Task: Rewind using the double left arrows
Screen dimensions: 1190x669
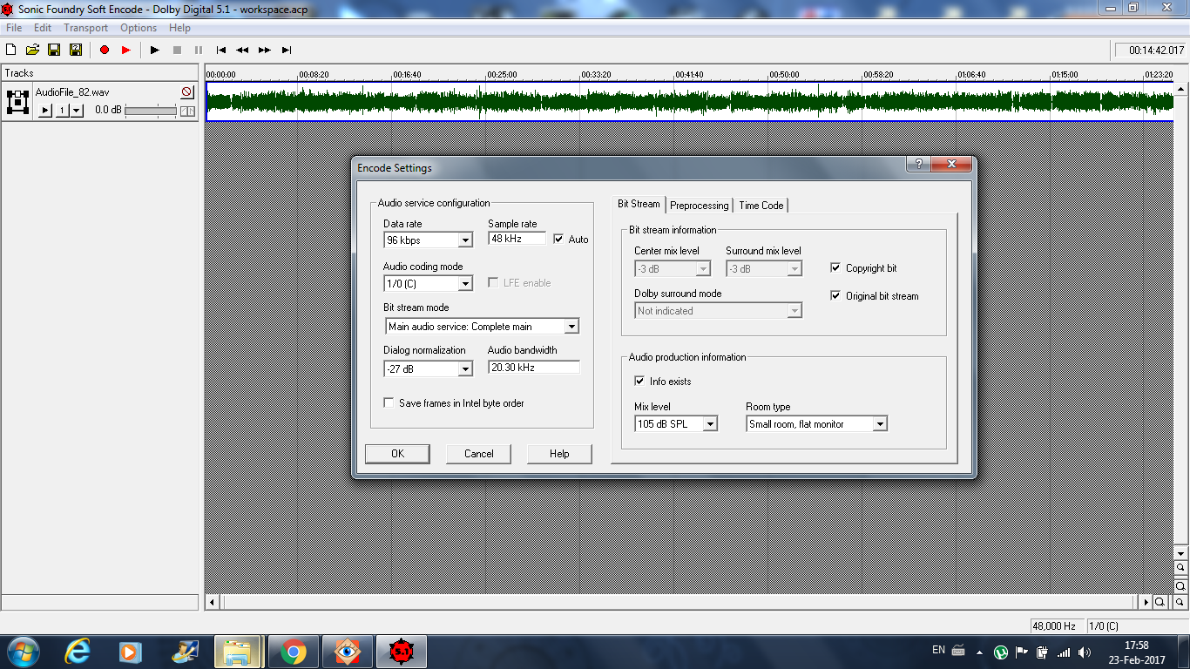Action: point(242,51)
